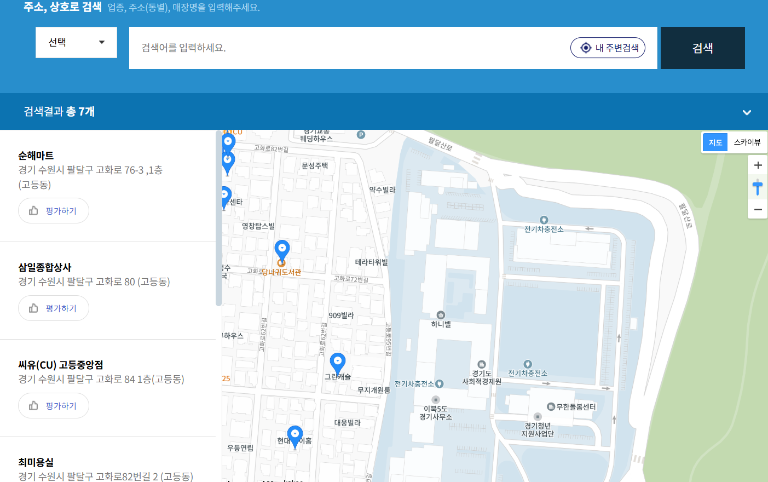Click the parking P icon near 웨딩하우스
Image resolution: width=768 pixels, height=482 pixels.
point(361,135)
